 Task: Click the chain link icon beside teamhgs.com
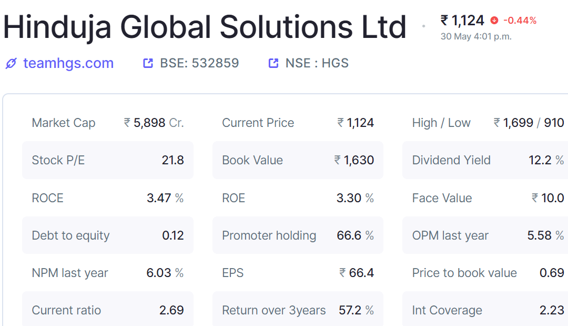click(11, 63)
